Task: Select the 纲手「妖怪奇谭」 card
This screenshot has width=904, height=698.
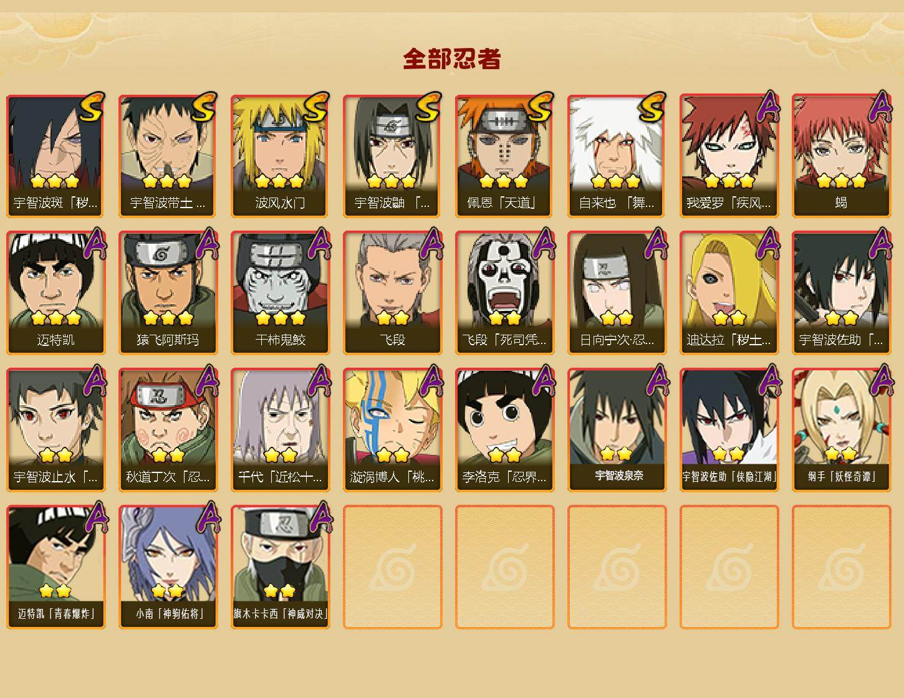Action: click(841, 430)
